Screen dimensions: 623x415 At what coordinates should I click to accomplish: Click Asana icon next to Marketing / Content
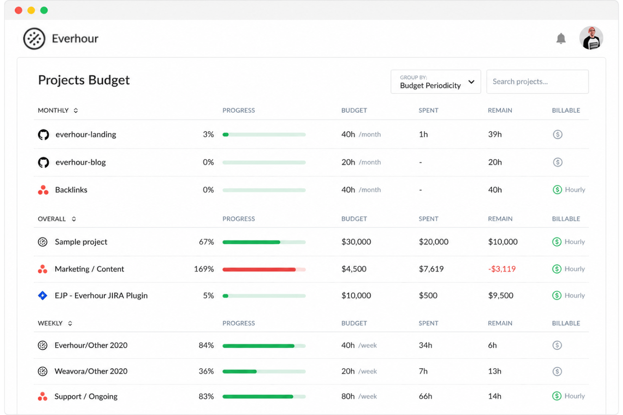pos(43,269)
